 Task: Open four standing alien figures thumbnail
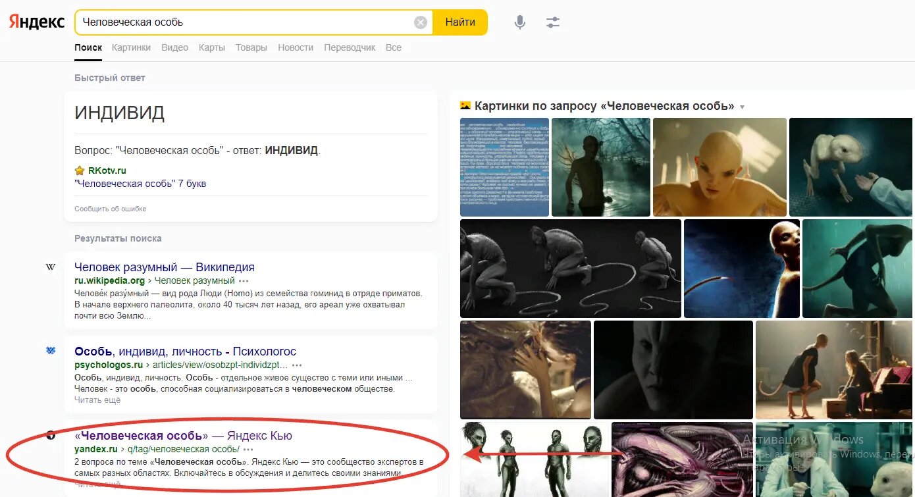tap(535, 459)
